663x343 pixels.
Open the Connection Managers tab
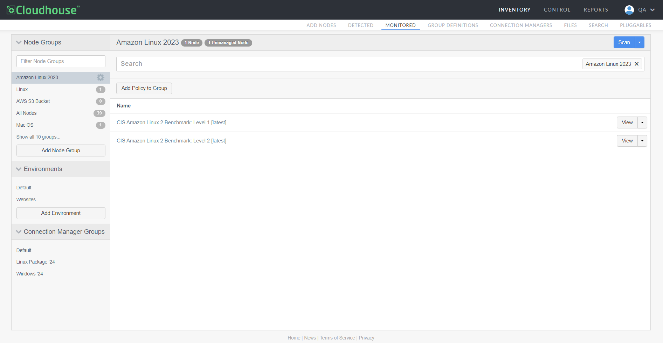pyautogui.click(x=521, y=25)
